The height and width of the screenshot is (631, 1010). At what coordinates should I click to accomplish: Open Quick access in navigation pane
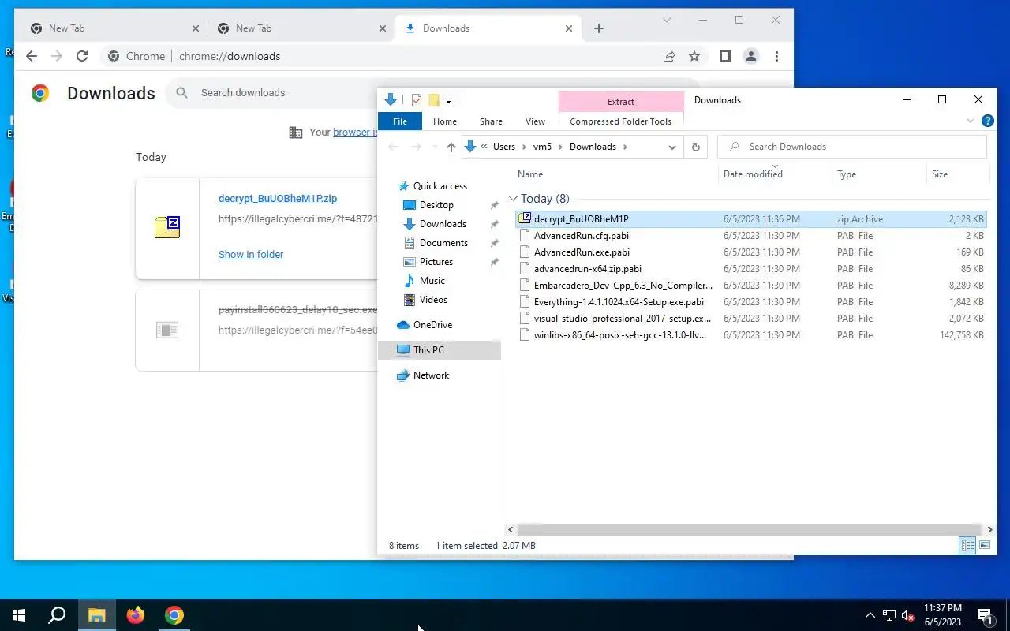pos(440,186)
